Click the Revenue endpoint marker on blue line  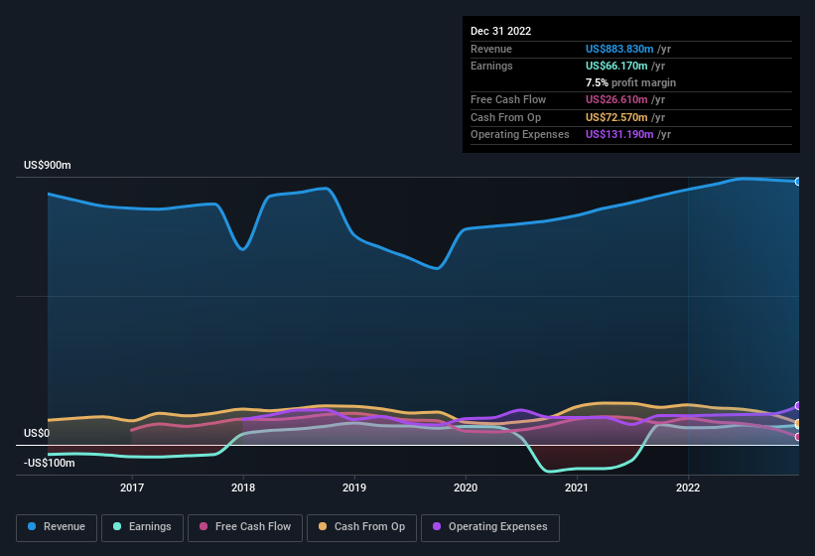click(798, 182)
